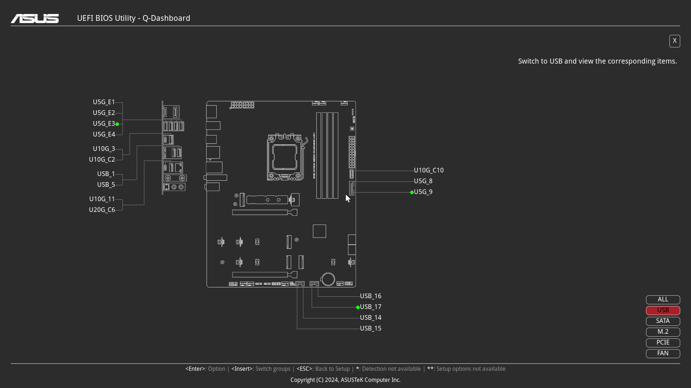Show ALL motherboard items
Image resolution: width=691 pixels, height=388 pixels.
pyautogui.click(x=663, y=300)
